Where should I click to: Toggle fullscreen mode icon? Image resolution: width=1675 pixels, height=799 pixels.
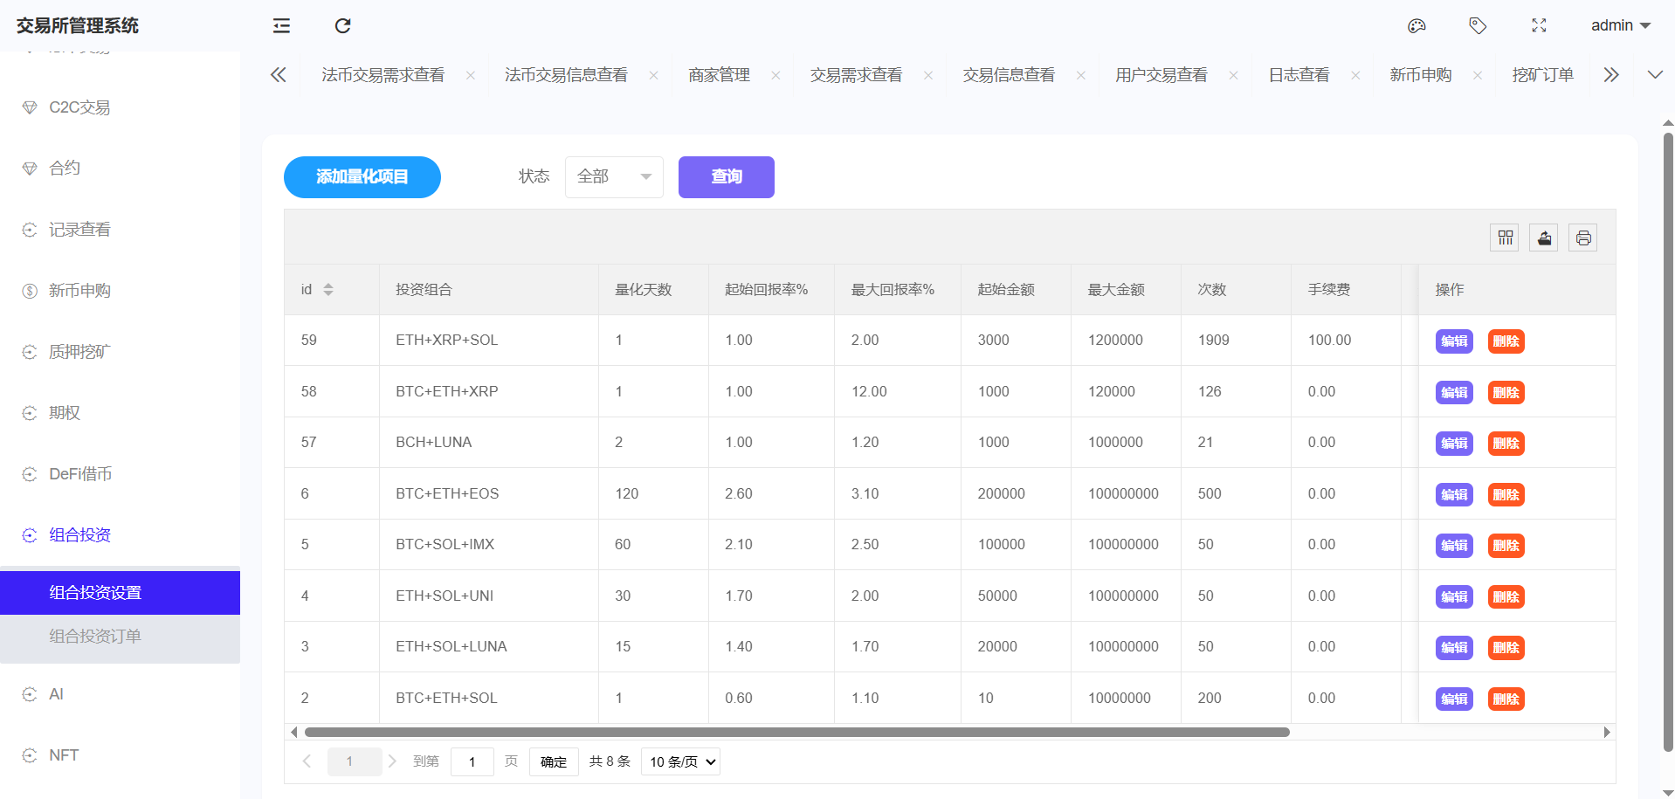click(x=1539, y=26)
